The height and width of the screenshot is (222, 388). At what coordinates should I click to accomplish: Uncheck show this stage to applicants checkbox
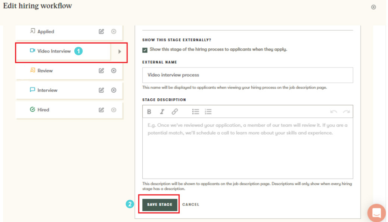coord(145,50)
